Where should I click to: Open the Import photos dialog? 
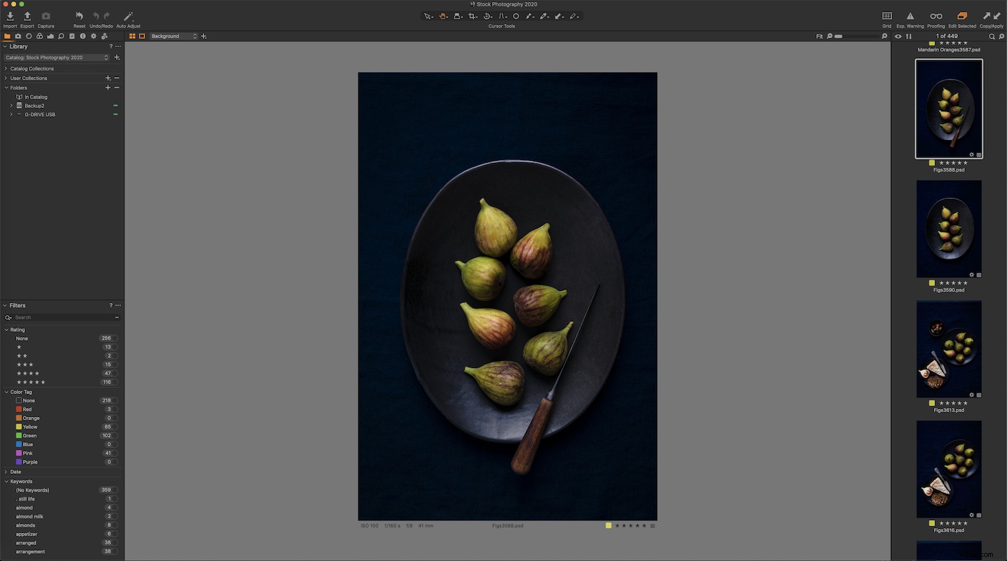point(9,16)
